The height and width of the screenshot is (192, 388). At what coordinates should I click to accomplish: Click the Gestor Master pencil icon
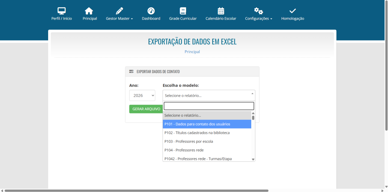click(x=119, y=11)
